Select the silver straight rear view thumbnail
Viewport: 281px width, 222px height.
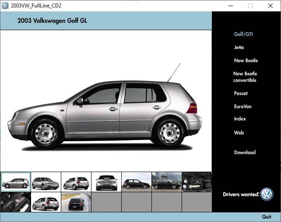coord(106,182)
